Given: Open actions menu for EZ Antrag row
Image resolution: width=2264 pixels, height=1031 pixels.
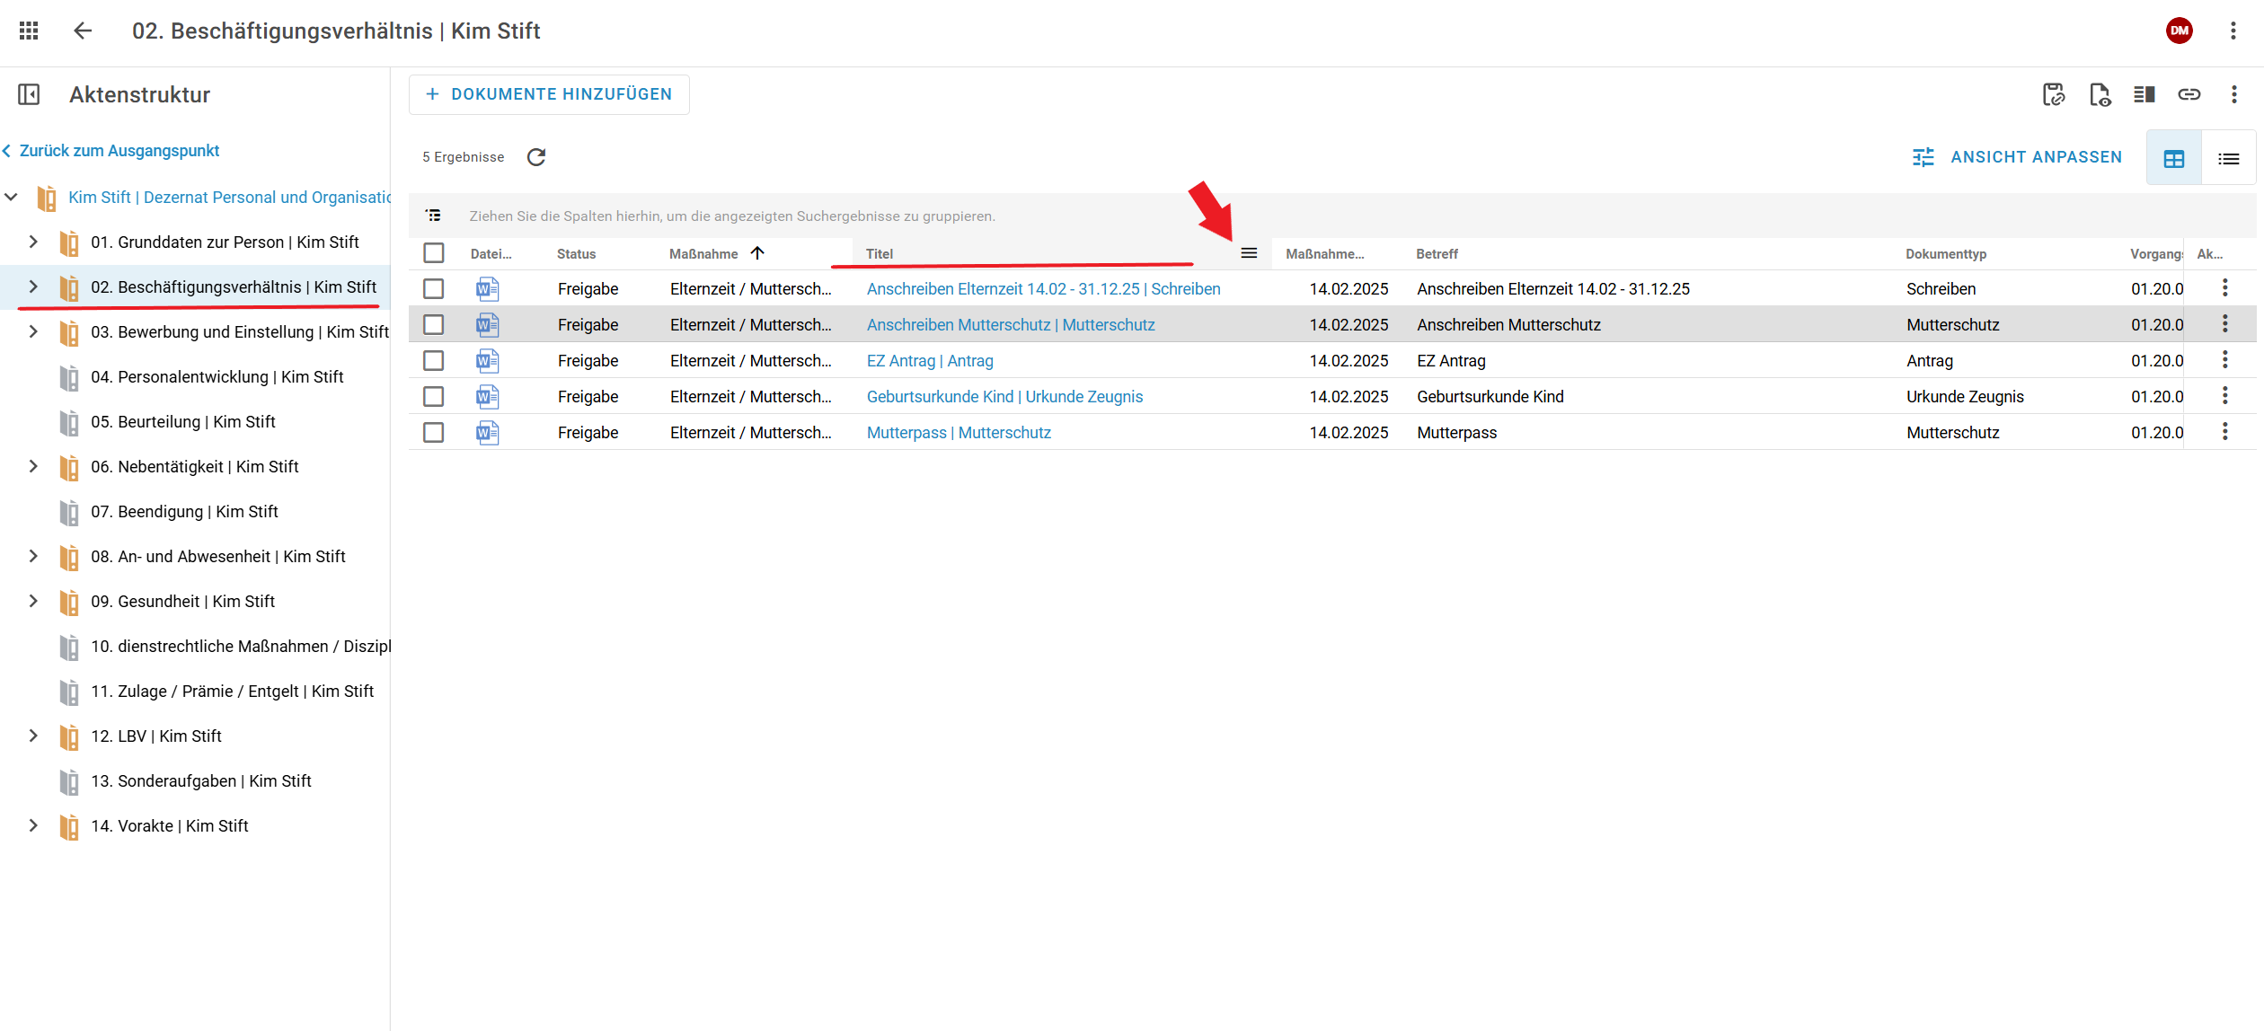Looking at the screenshot, I should 2224,360.
